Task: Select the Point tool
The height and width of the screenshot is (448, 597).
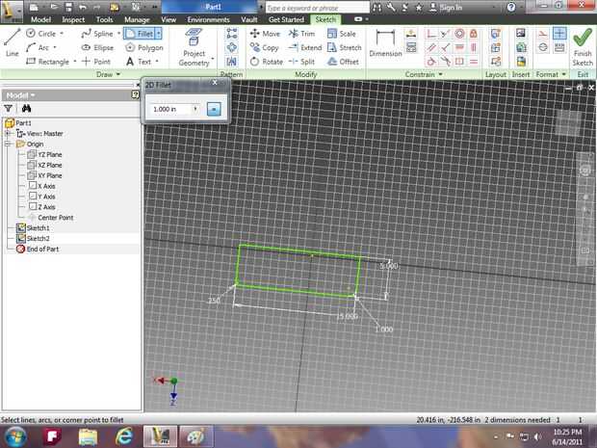Action: [96, 62]
